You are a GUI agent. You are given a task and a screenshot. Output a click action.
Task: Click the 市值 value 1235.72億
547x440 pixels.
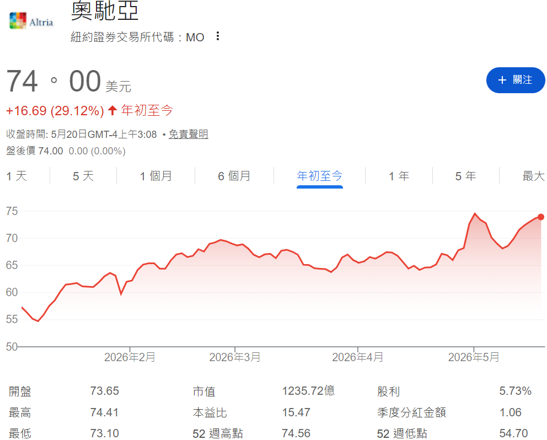click(x=308, y=391)
